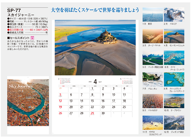The width and height of the screenshot is (191, 140).
Task: Click the SP-77 product code heading
Action: (14, 10)
